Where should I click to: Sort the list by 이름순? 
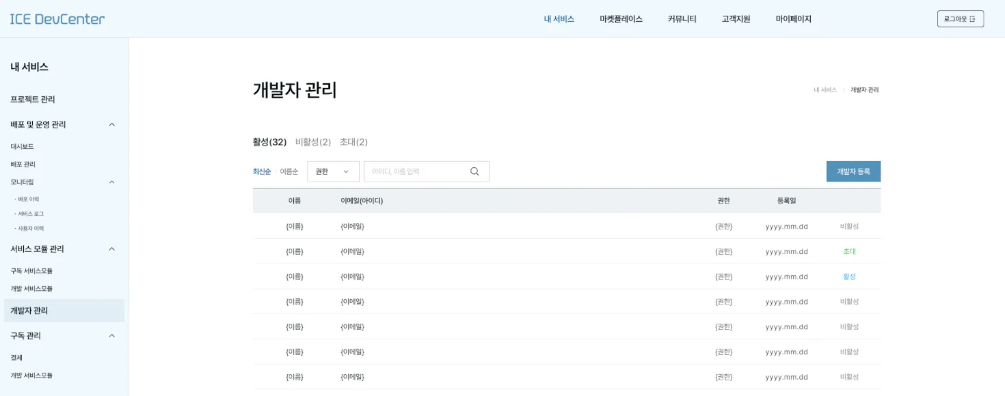click(290, 171)
